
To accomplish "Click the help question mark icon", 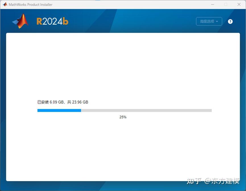I will [x=230, y=21].
